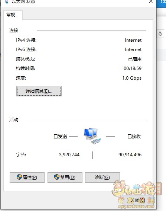Select the 常规 tab
The width and height of the screenshot is (166, 211).
pos(11,15)
